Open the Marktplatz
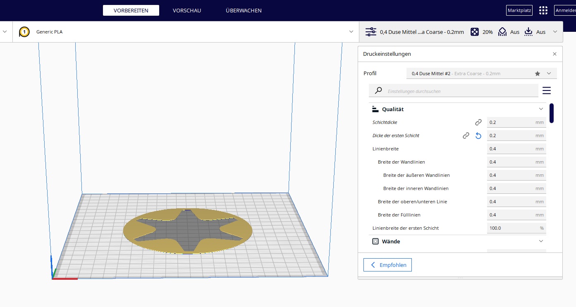Screen dimensions: 576x307 point(519,10)
